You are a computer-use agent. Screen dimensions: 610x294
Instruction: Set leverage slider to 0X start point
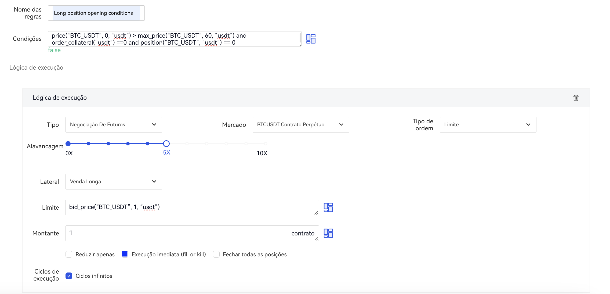68,144
